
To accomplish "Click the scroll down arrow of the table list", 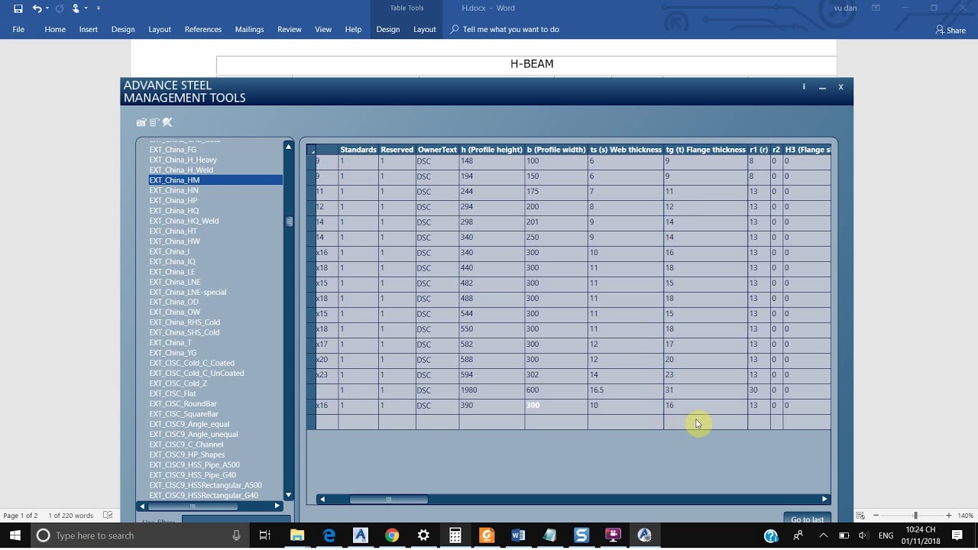I will [288, 495].
